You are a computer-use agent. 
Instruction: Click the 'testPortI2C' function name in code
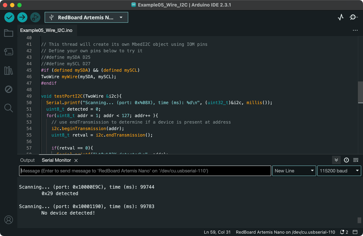click(68, 96)
